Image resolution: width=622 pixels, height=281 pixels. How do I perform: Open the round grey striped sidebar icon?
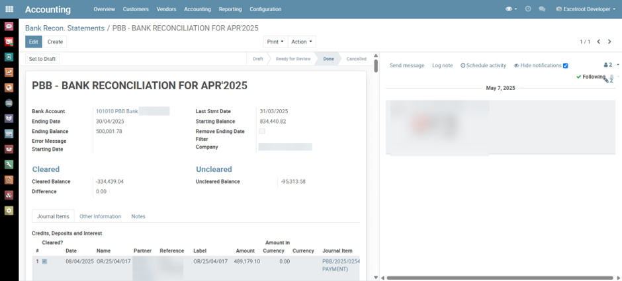pyautogui.click(x=9, y=103)
